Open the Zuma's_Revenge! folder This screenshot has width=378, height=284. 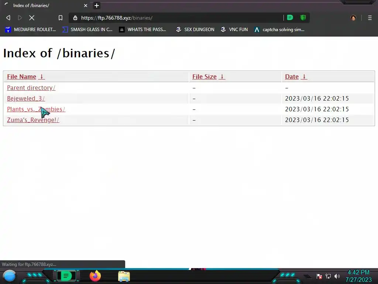(33, 120)
